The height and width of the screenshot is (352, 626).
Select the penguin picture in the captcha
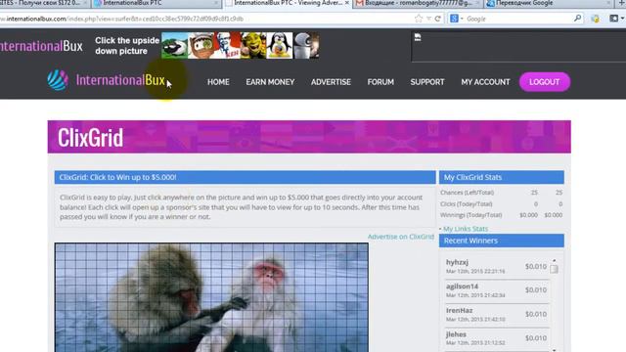pos(280,46)
